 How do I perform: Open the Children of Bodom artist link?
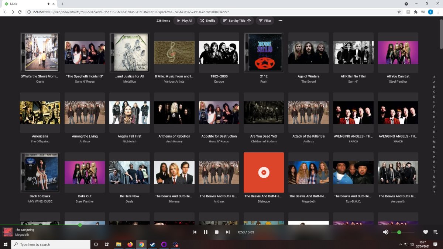click(x=264, y=141)
